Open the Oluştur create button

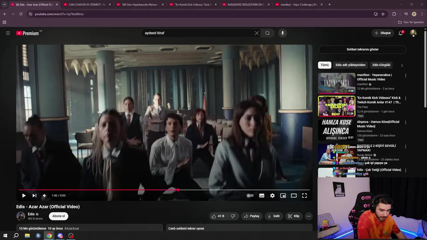382,33
